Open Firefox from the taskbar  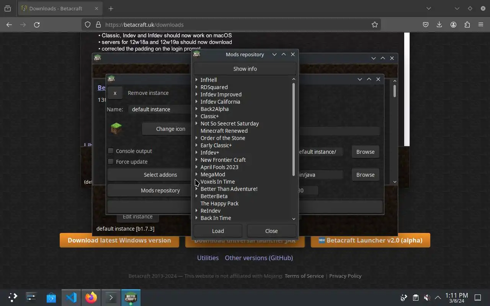click(91, 298)
